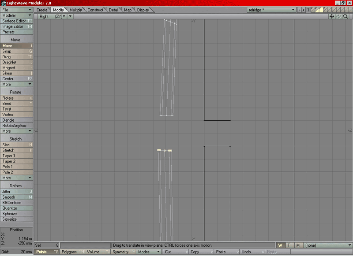Open the Surface Editor
This screenshot has height=256, width=353.
click(x=16, y=21)
